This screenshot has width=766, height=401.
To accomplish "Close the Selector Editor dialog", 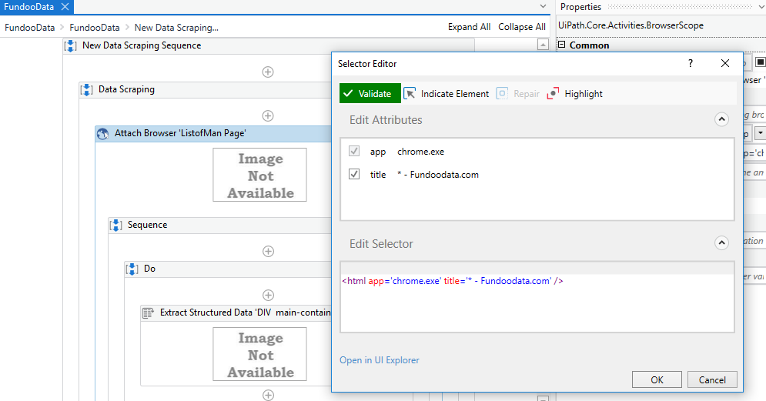I will 725,63.
